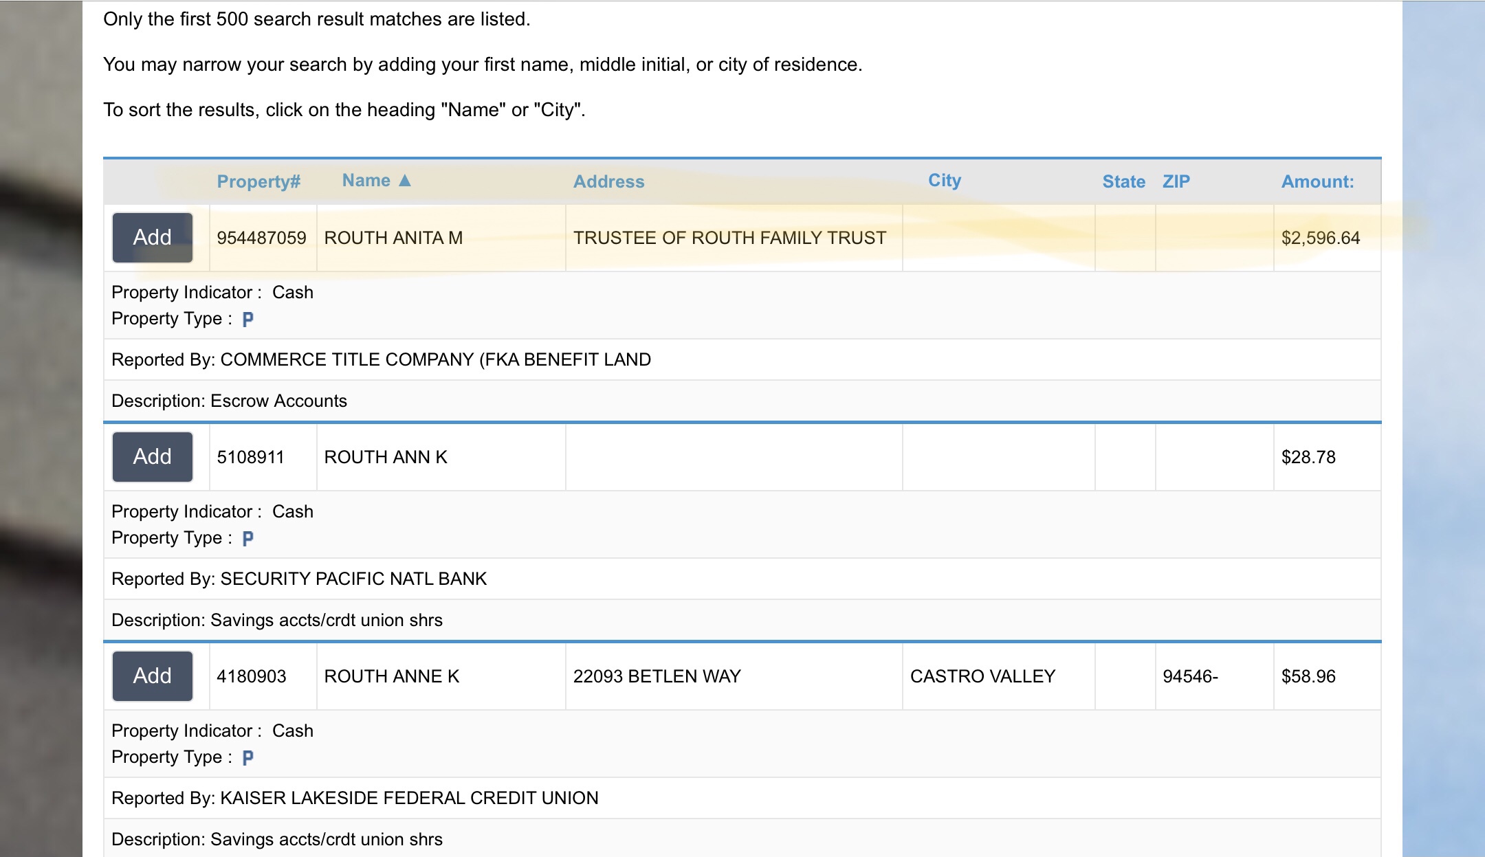Select Property Indicator Cash for ROUTH ANNE K
The width and height of the screenshot is (1485, 857).
pos(212,731)
